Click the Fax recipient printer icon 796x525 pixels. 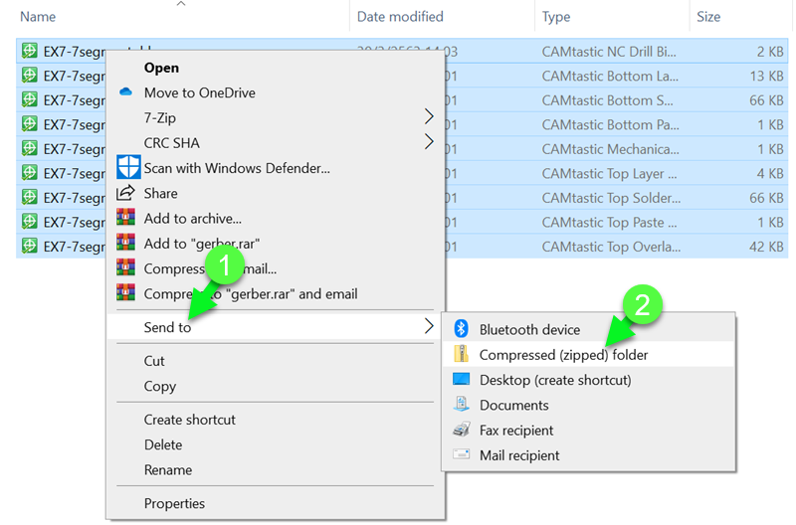(x=461, y=430)
